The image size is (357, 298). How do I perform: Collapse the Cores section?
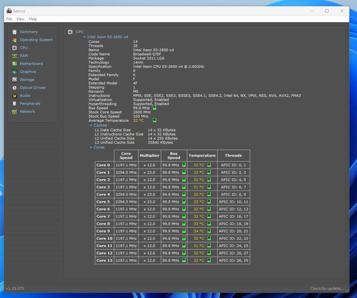pos(91,147)
